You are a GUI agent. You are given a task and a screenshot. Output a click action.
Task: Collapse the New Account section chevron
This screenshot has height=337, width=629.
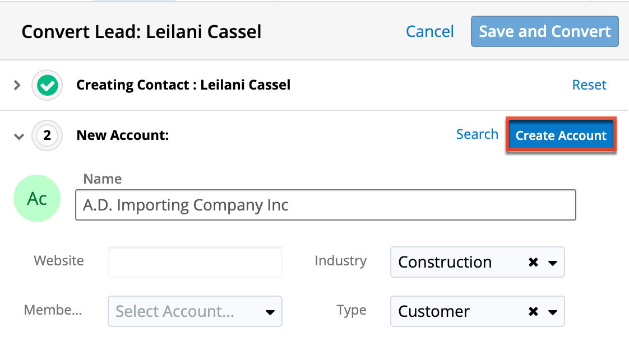(x=18, y=136)
